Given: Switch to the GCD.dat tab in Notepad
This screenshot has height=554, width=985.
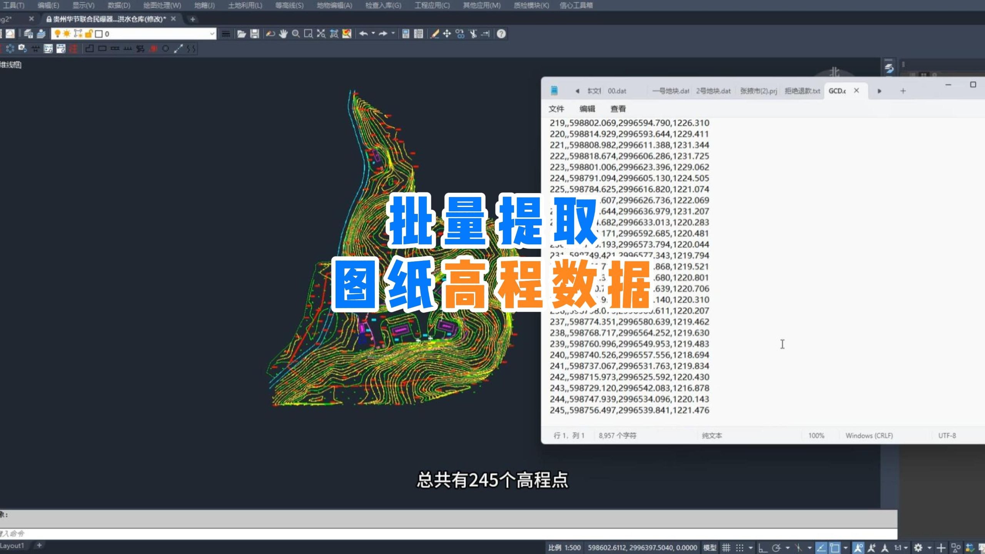Looking at the screenshot, I should 838,91.
